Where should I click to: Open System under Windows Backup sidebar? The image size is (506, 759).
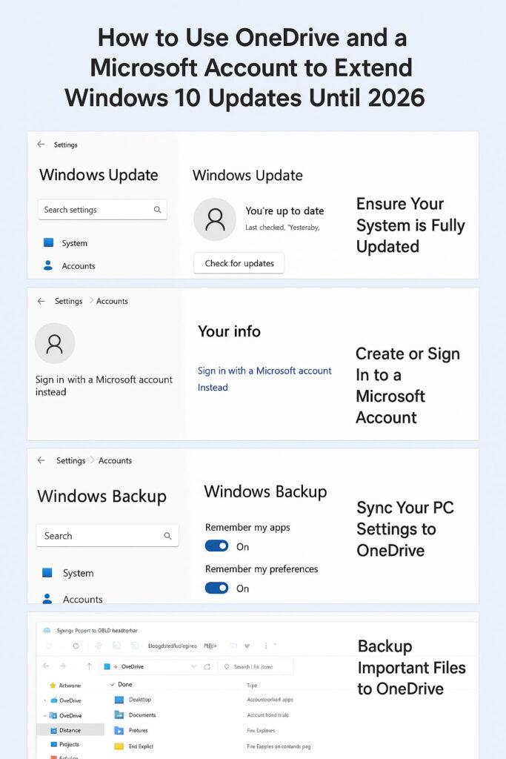point(77,573)
